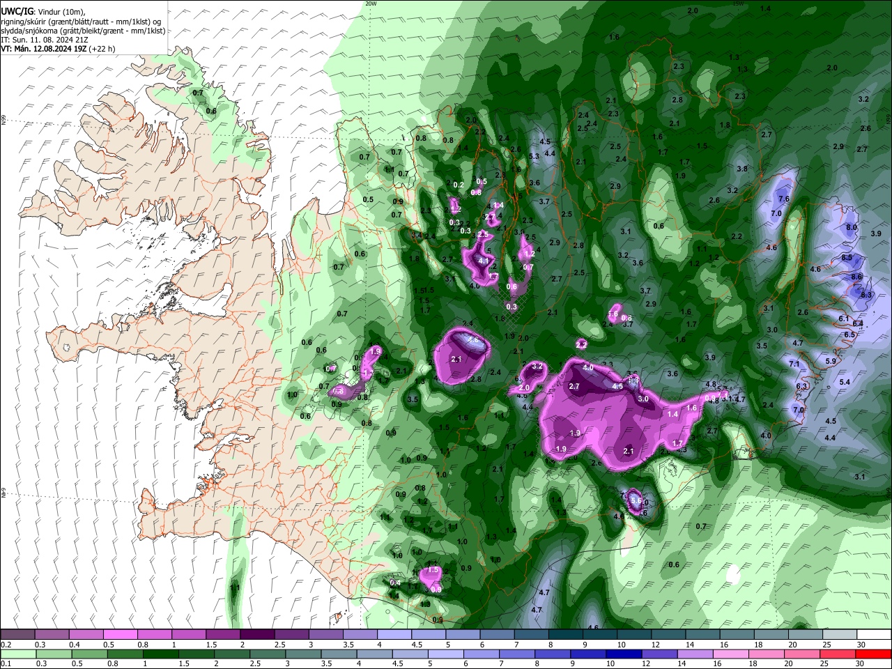This screenshot has height=669, width=892.
Task: Click the '15W' longitude label at the top edge
Action: tap(738, 3)
